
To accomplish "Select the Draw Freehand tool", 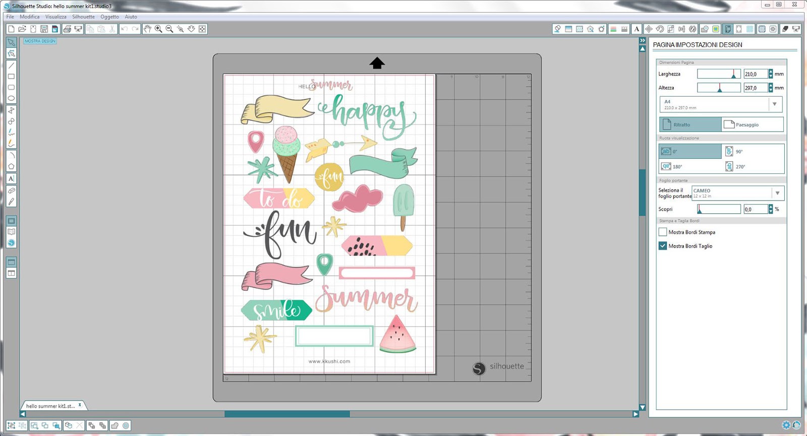I will [x=11, y=132].
